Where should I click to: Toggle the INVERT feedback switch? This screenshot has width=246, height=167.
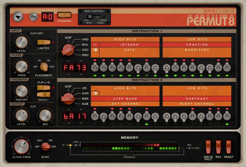(43, 95)
